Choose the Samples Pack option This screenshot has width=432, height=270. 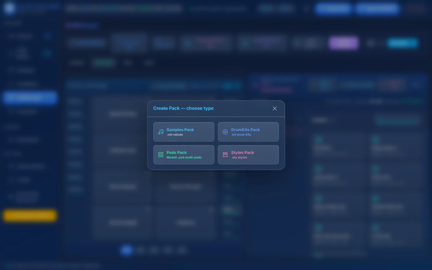point(184,132)
